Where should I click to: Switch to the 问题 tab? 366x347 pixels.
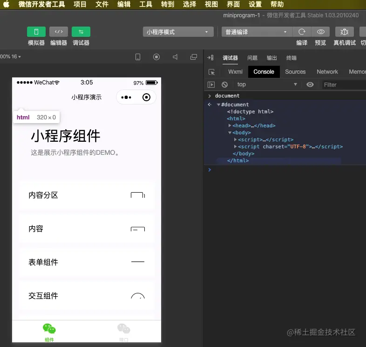252,58
